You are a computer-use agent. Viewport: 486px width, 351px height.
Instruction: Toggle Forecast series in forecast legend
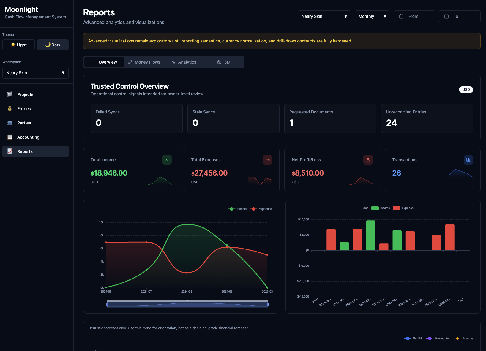464,339
